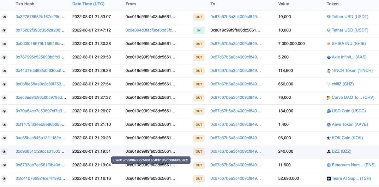Open transaction hash 0xe65bac845b13f11f82e
The width and height of the screenshot is (379, 187).
[40, 138]
